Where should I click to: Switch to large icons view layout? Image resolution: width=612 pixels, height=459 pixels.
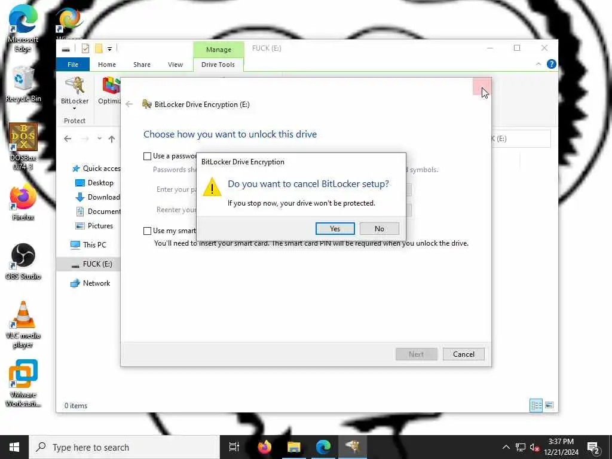549,405
